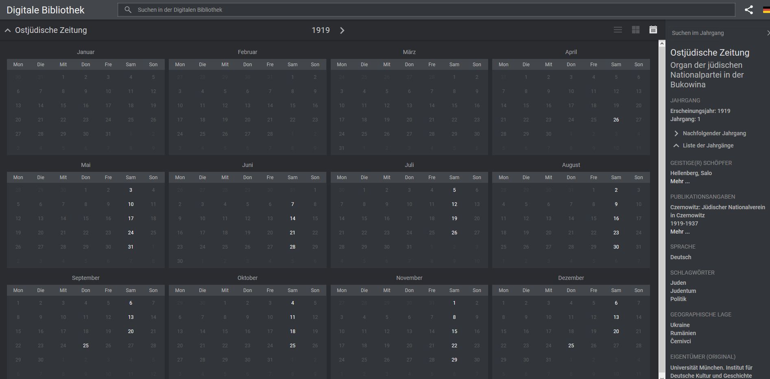Open issue of August 2
770x379 pixels.
616,190
